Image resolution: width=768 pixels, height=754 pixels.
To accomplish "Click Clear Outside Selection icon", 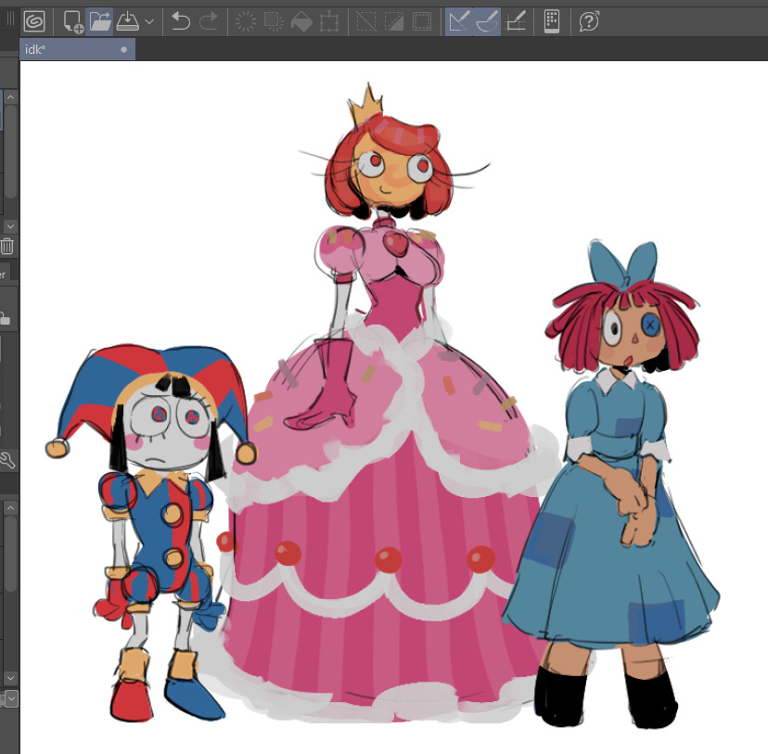I will click(274, 22).
